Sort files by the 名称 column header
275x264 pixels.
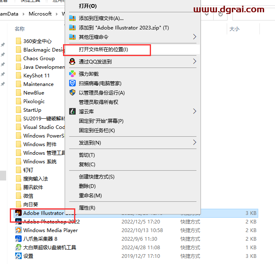coord(20,29)
